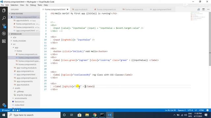
Task: Open Microsoft Store from taskbar
Action: [x=79, y=115]
